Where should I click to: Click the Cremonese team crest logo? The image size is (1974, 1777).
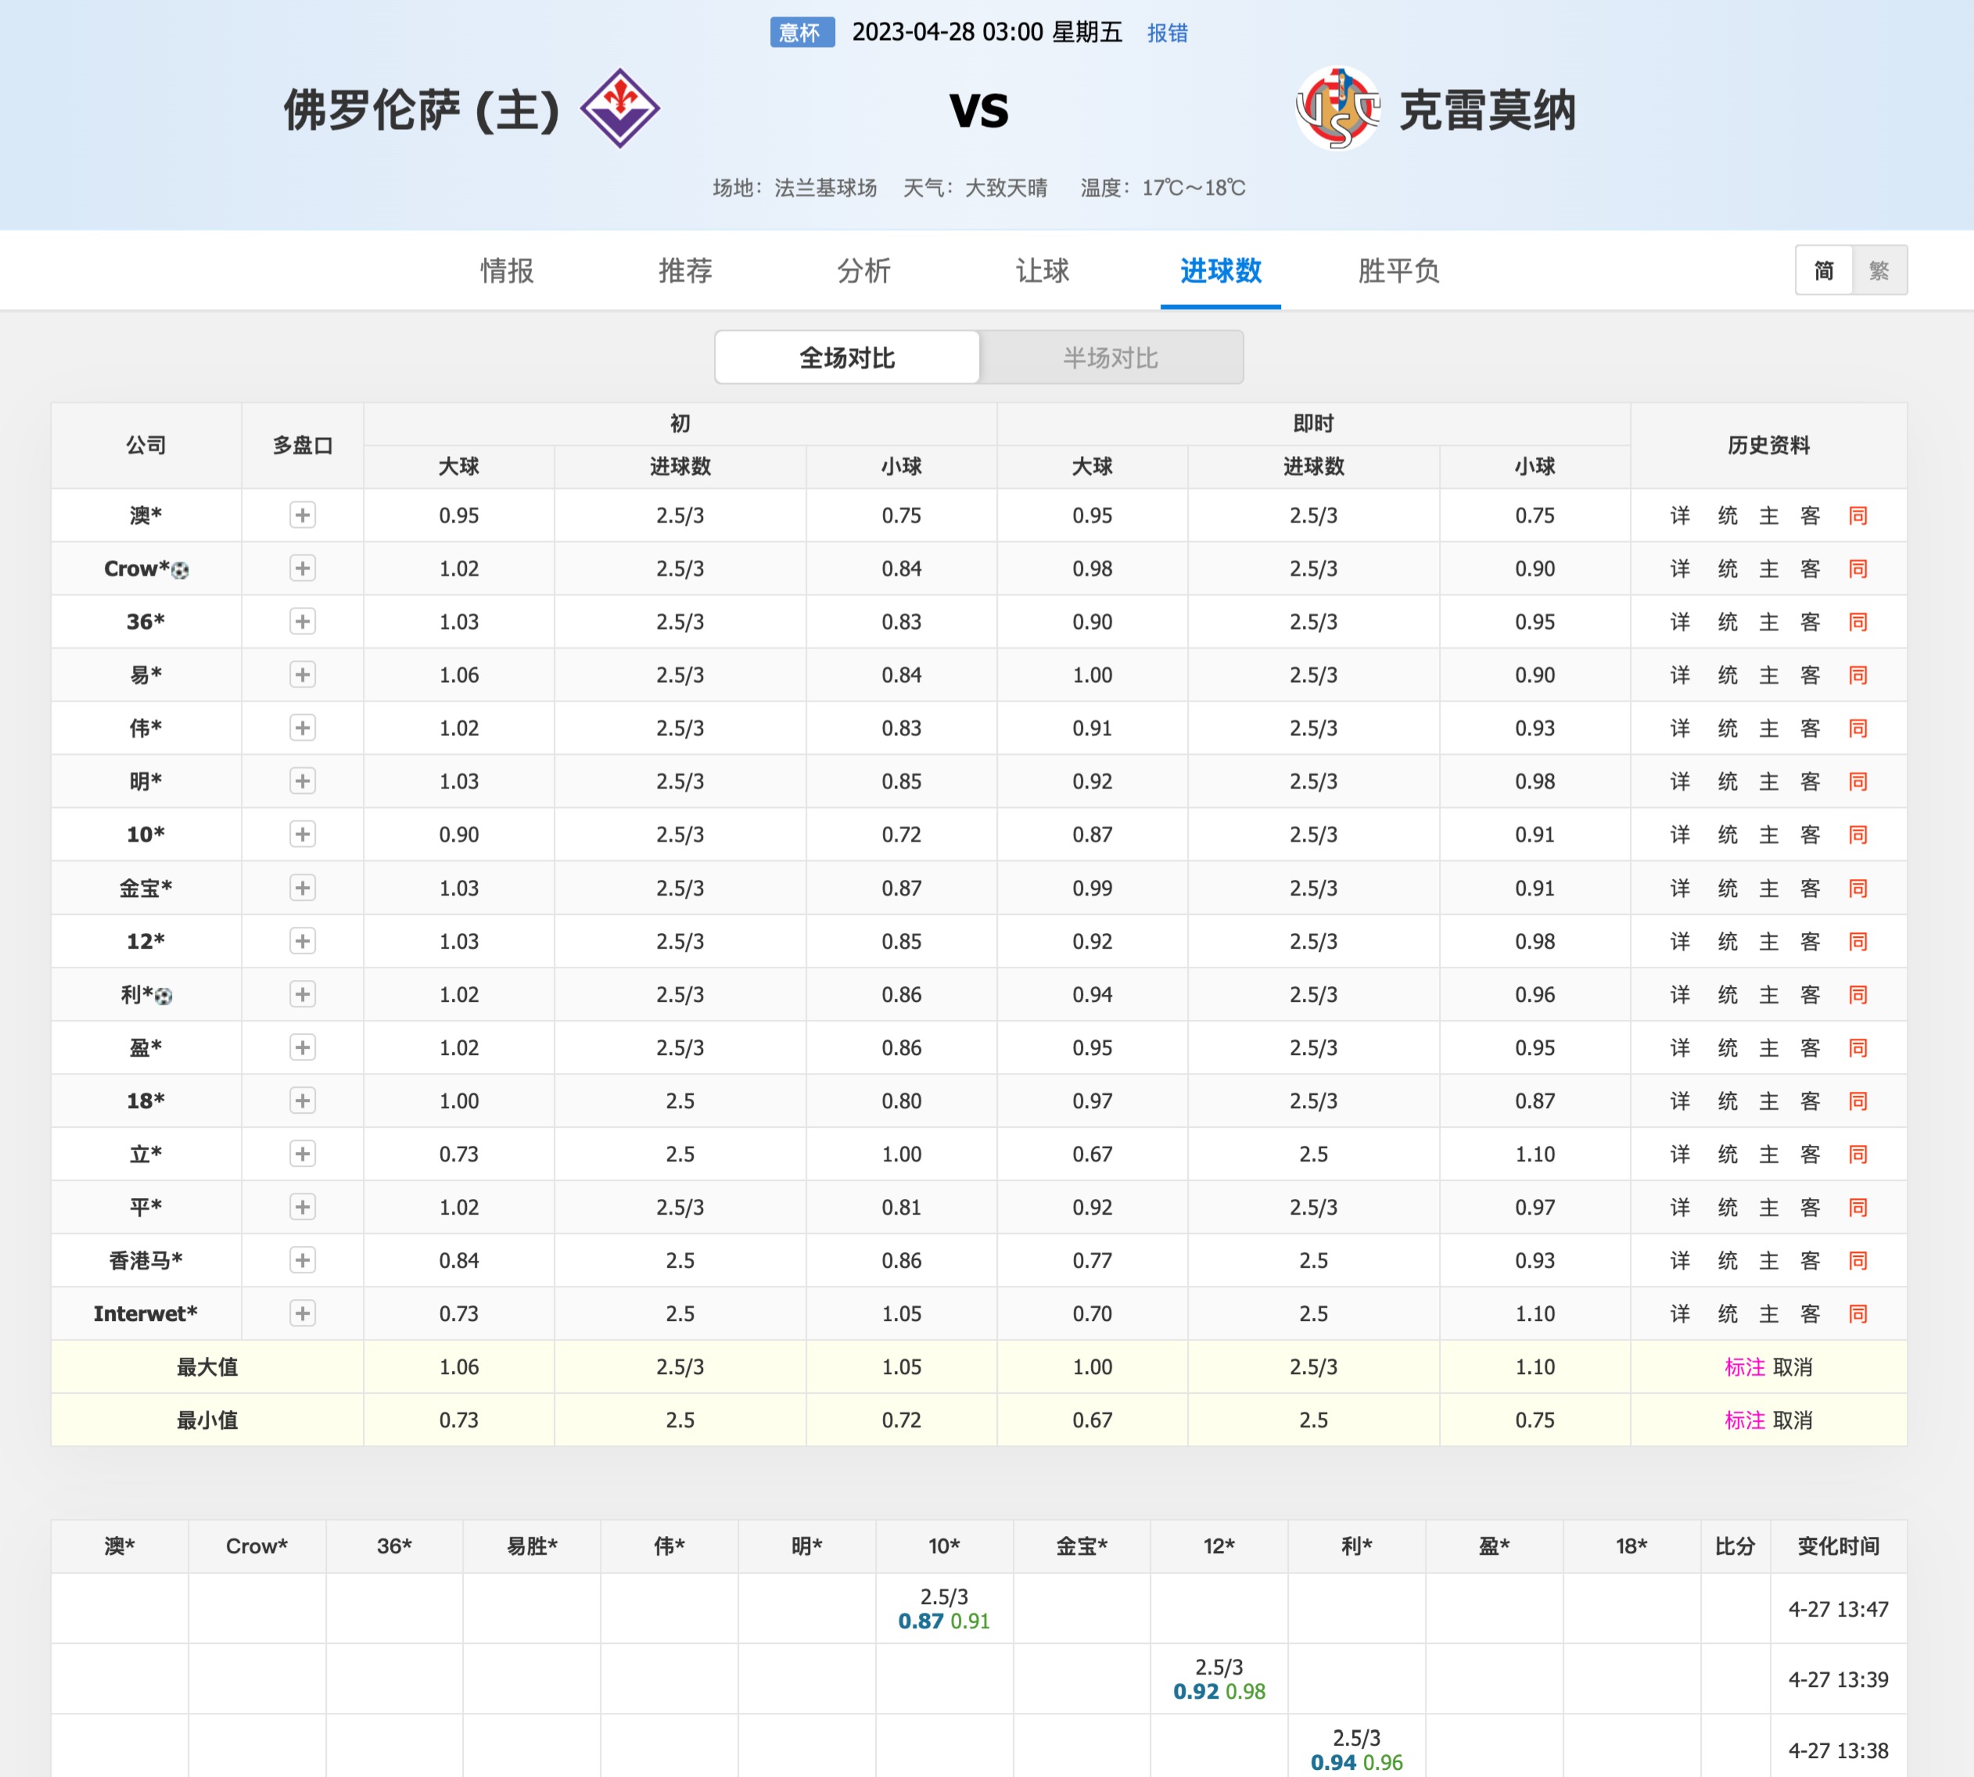tap(1337, 109)
